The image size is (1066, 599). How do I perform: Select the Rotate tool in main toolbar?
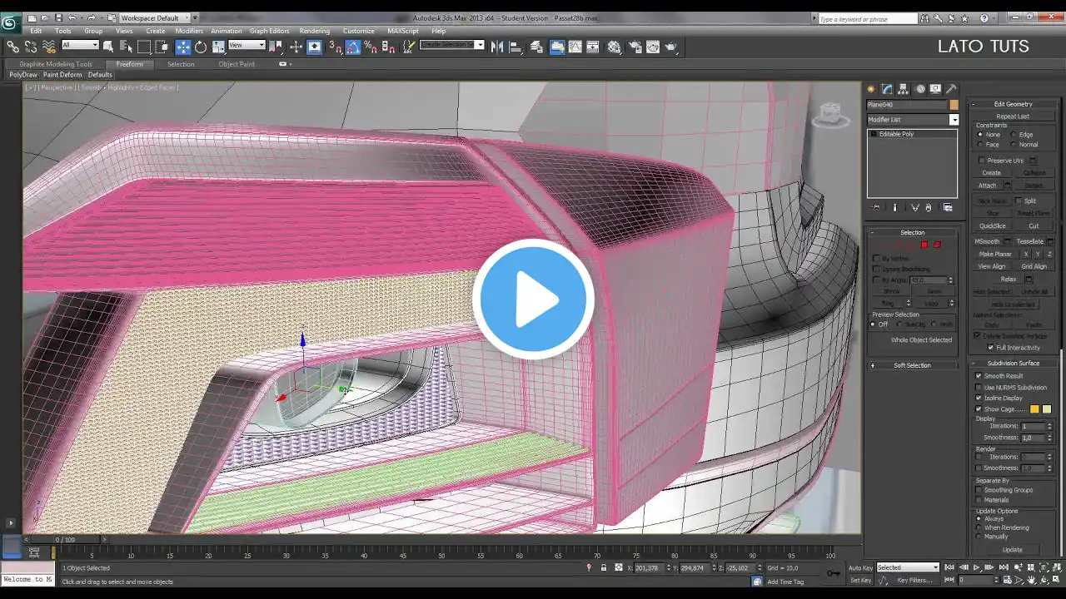coord(201,47)
